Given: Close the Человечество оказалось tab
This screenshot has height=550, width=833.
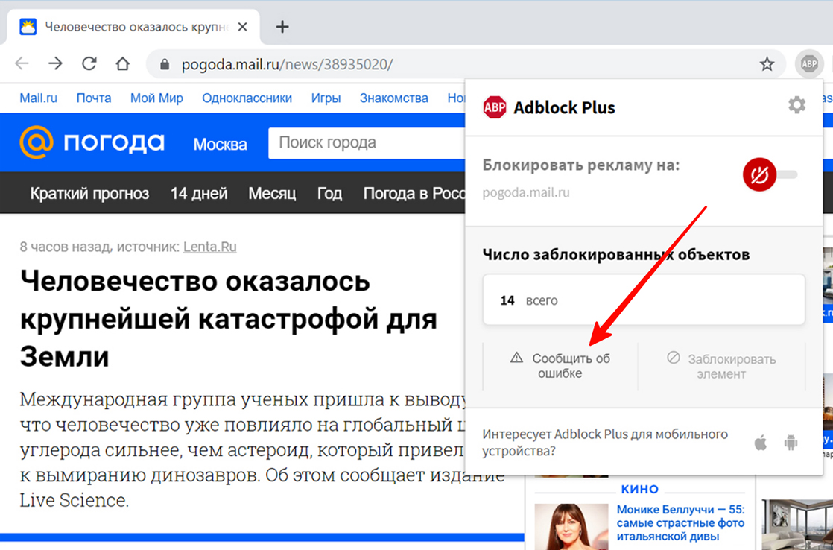Looking at the screenshot, I should 242,27.
